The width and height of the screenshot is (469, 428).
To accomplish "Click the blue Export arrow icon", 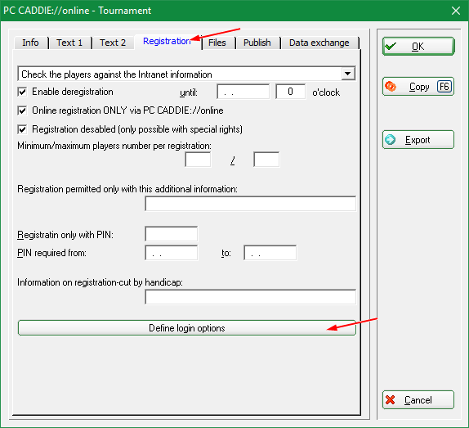I will (x=390, y=140).
